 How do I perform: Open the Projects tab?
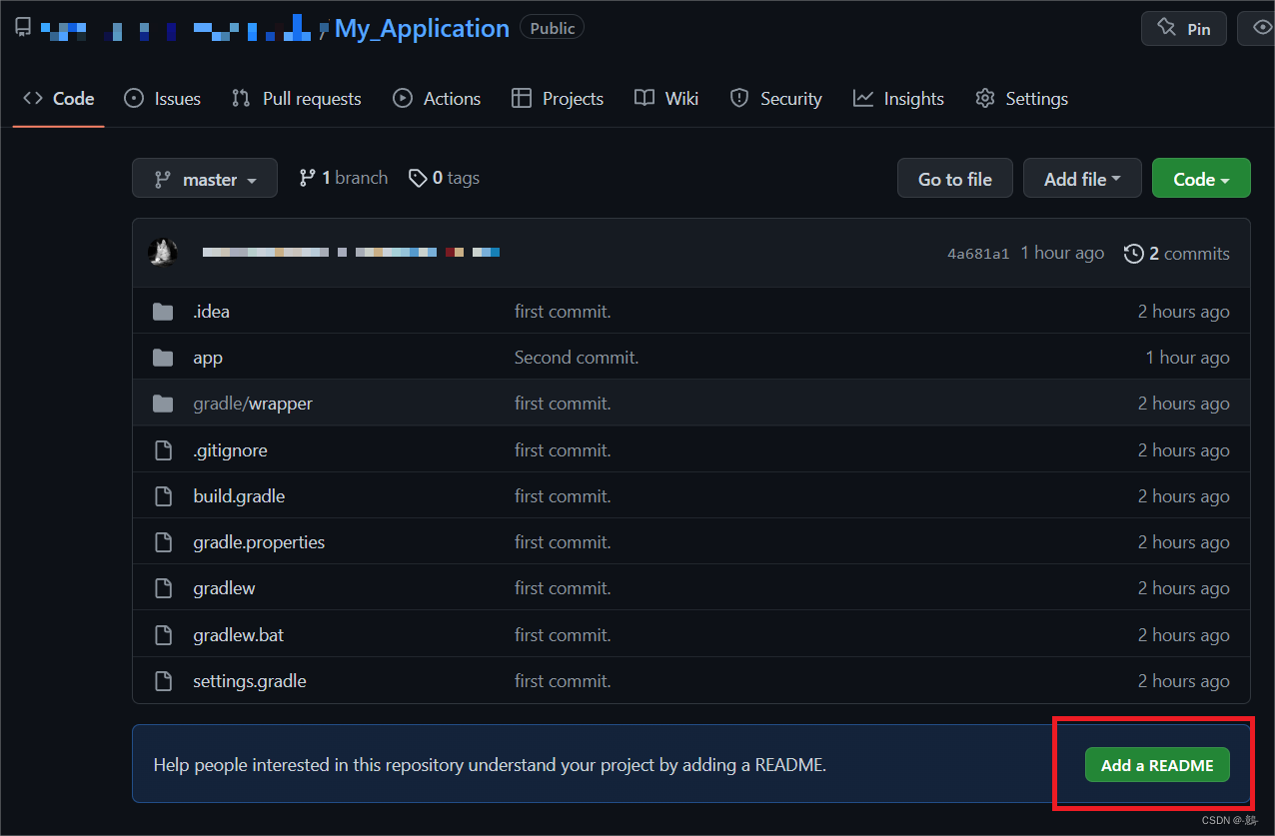(x=558, y=98)
